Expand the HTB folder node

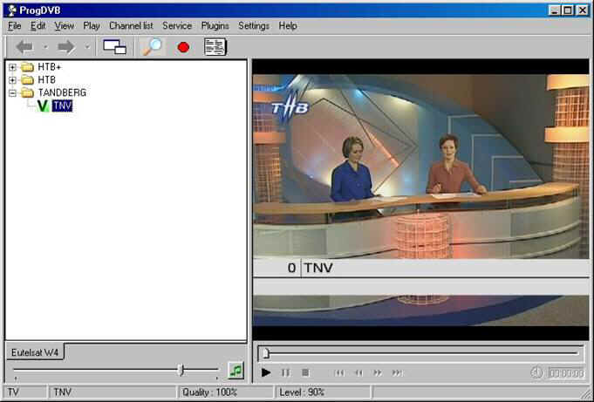point(12,80)
